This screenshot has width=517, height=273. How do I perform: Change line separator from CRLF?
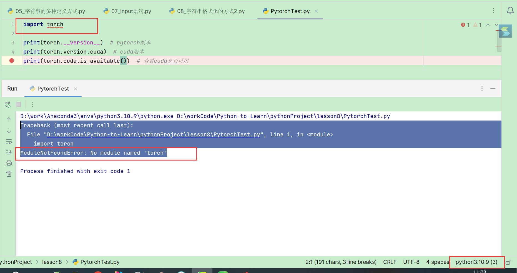(390, 262)
